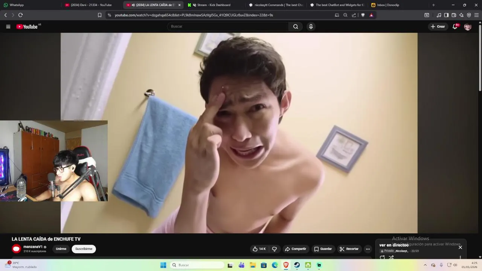Dislike the video with thumbs down

coord(275,249)
